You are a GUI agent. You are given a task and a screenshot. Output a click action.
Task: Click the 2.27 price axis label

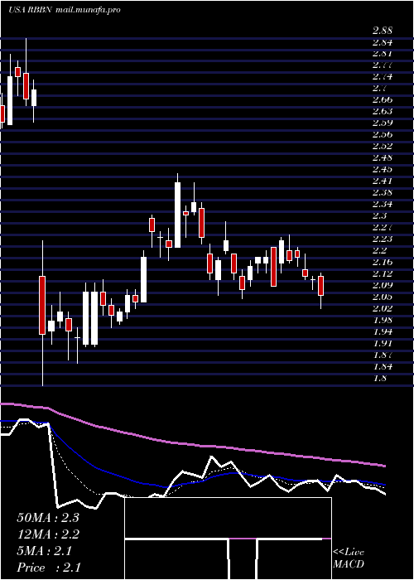click(383, 227)
